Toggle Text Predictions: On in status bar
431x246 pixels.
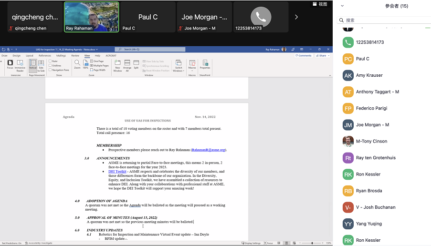click(x=11, y=243)
